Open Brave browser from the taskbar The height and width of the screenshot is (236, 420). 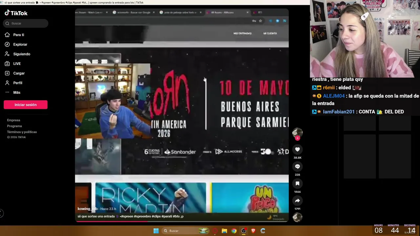pos(253,231)
